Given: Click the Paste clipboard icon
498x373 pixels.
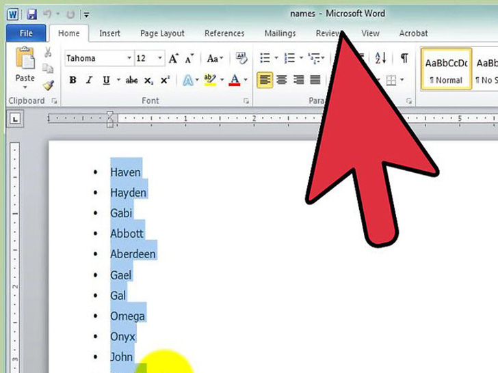Looking at the screenshot, I should [x=25, y=57].
